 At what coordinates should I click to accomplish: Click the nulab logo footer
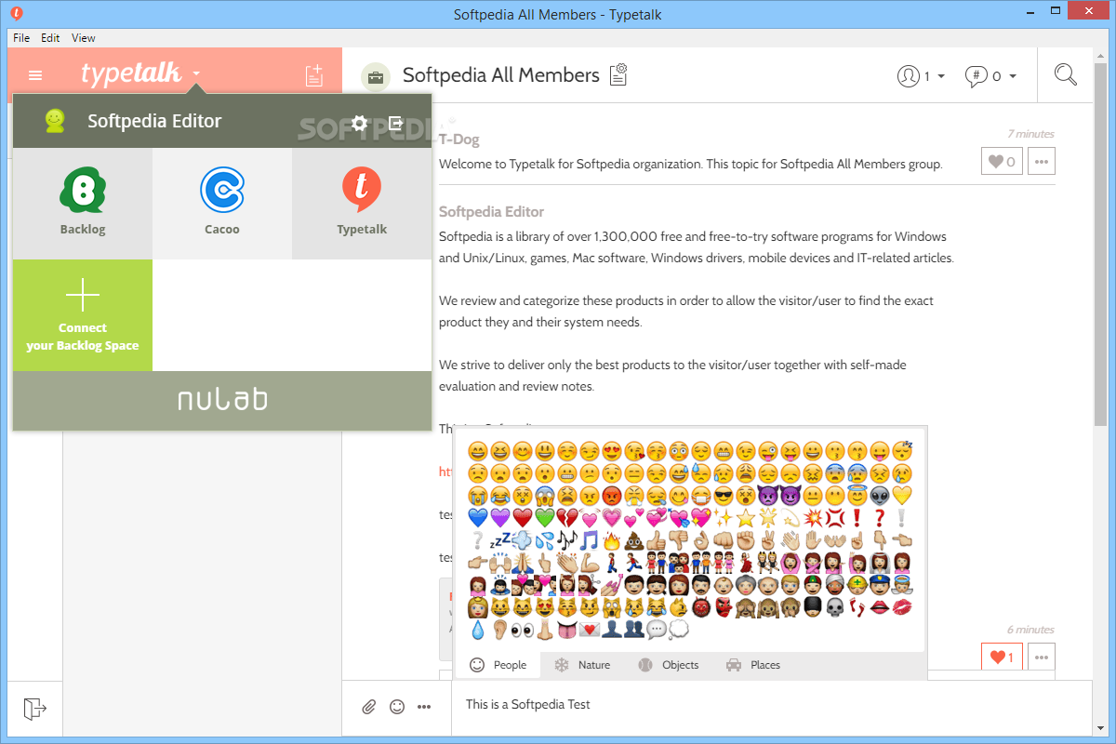pyautogui.click(x=222, y=400)
